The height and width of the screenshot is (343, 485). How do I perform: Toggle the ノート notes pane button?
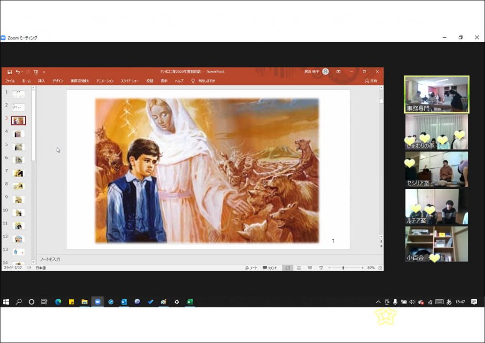tap(252, 268)
